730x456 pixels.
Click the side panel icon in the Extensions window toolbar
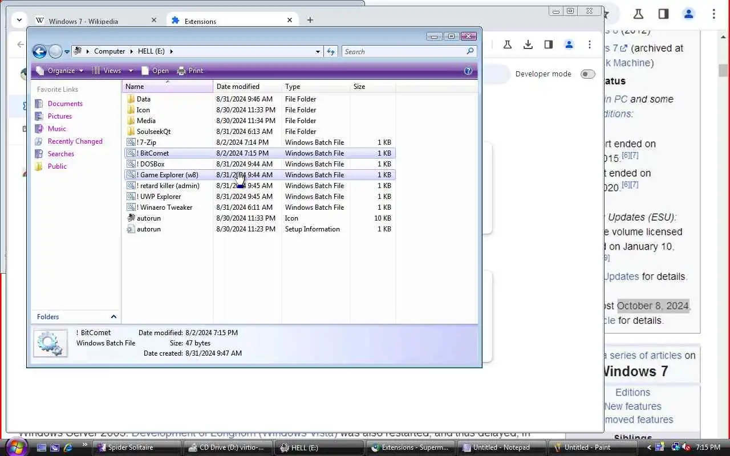(548, 44)
